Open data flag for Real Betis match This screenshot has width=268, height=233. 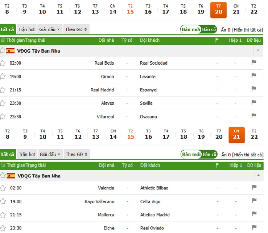click(x=254, y=62)
